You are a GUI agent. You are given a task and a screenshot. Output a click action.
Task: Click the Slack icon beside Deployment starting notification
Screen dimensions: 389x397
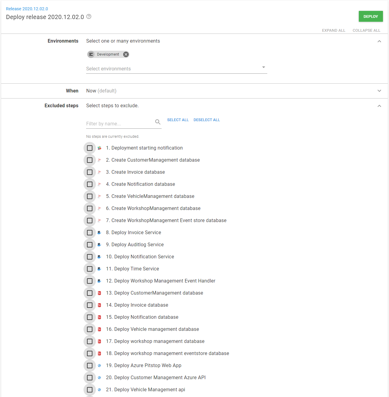coord(99,148)
